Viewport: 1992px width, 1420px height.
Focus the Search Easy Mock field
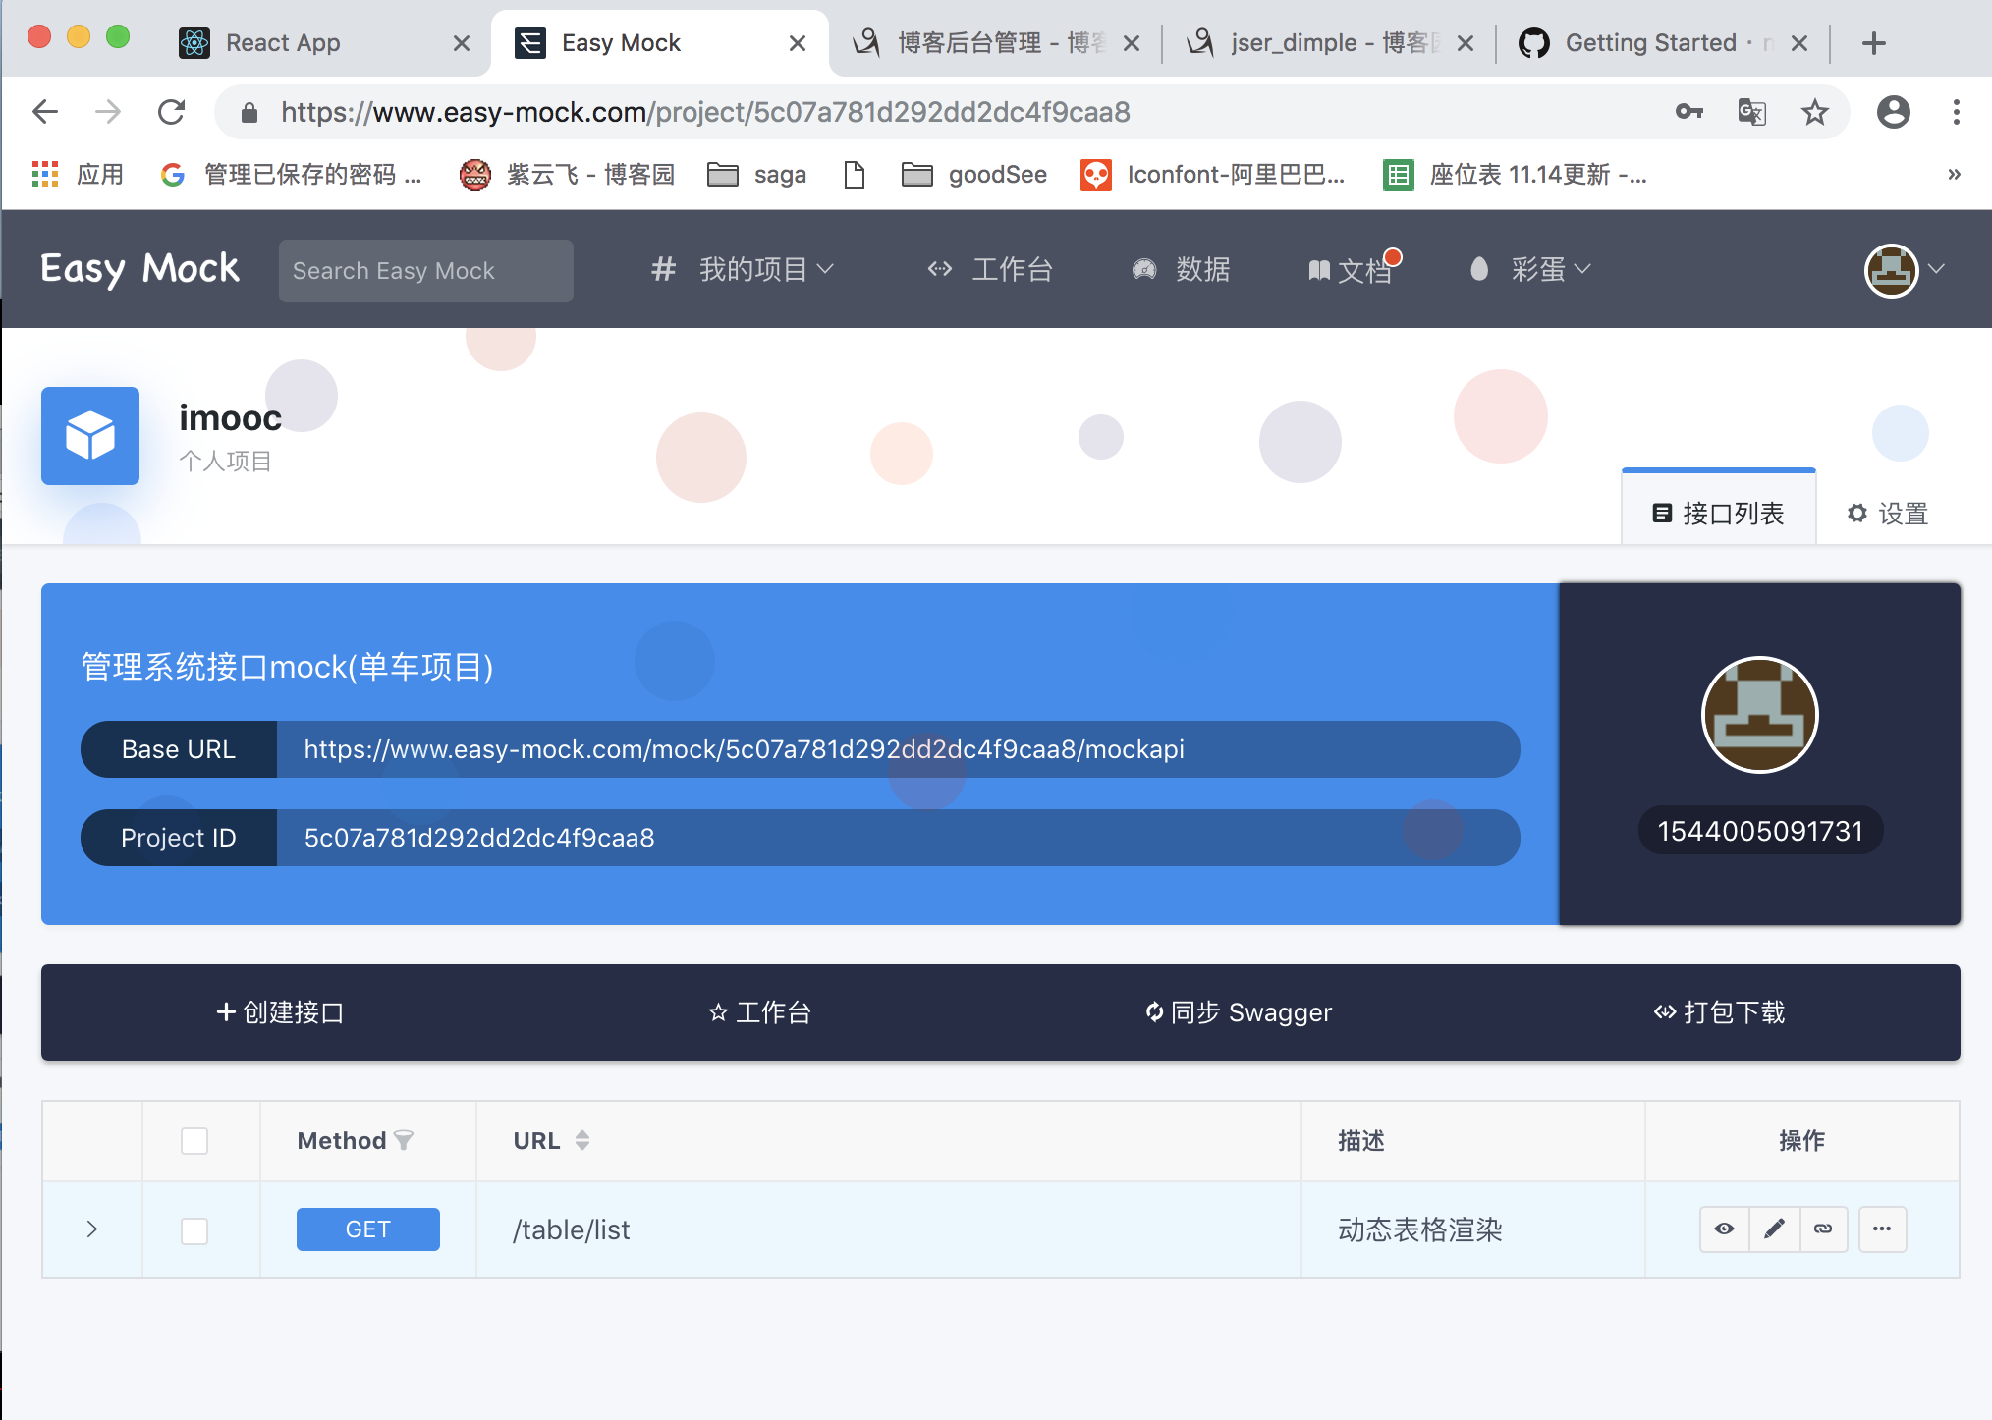(426, 271)
